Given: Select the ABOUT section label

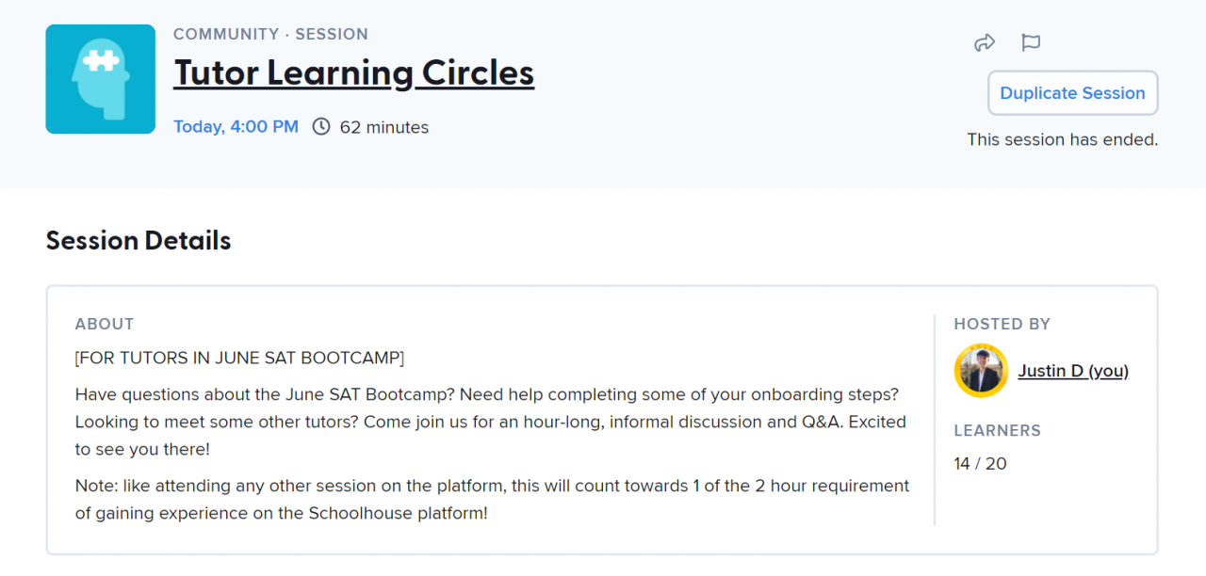Looking at the screenshot, I should pos(105,324).
